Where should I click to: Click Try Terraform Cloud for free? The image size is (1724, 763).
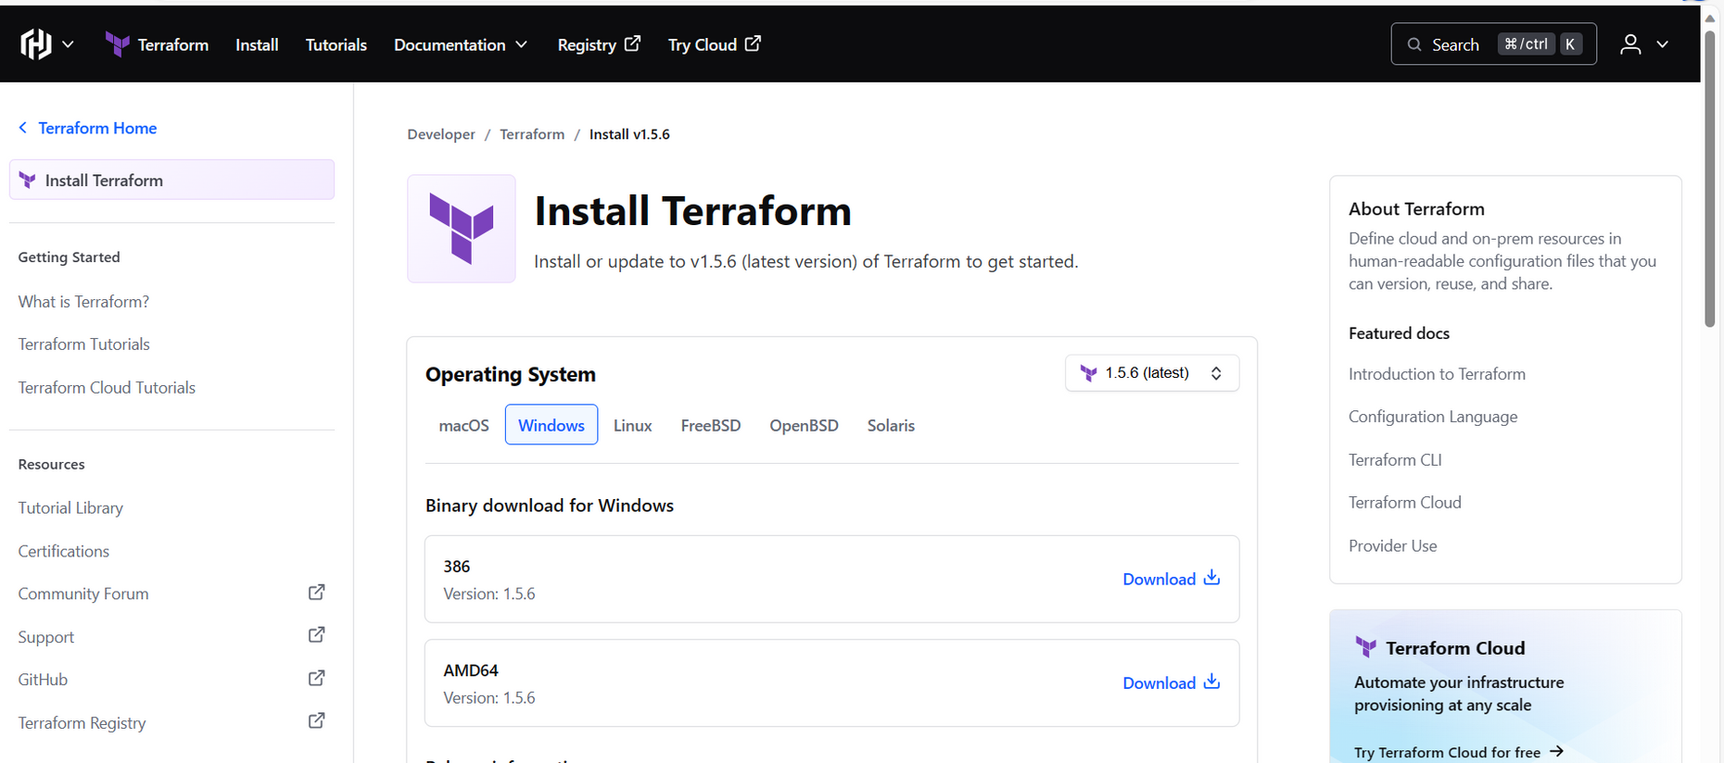click(1459, 752)
